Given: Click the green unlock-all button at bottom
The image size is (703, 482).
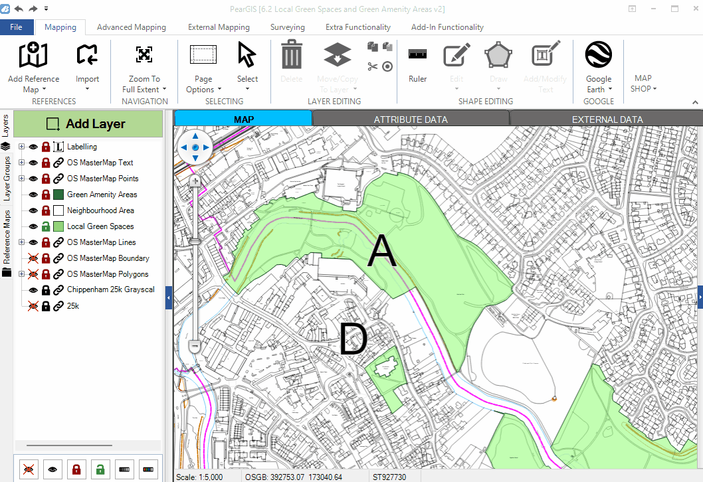Looking at the screenshot, I should coord(100,469).
